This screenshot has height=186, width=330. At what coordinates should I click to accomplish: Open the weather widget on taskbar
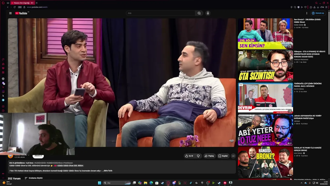(7, 183)
